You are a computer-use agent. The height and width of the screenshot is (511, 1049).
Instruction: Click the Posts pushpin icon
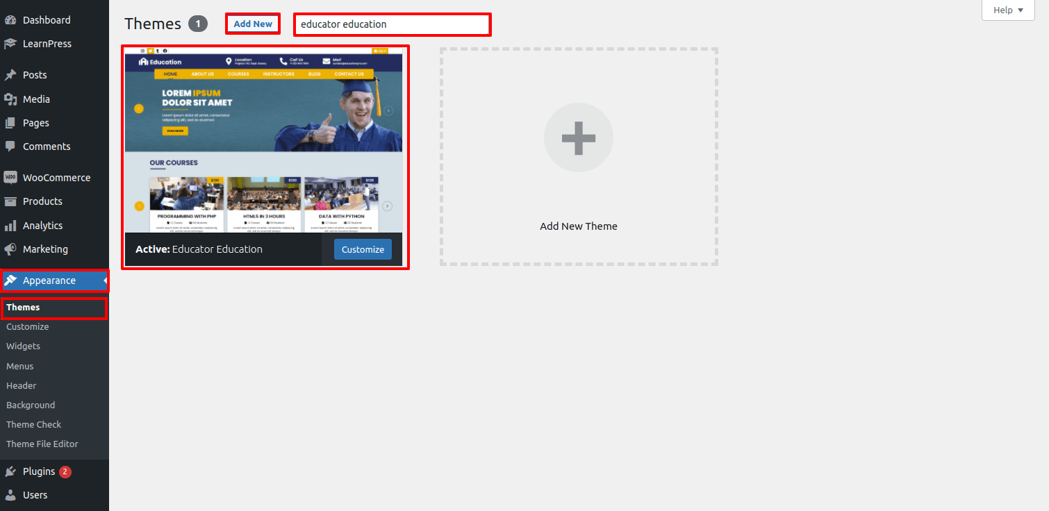tap(10, 75)
